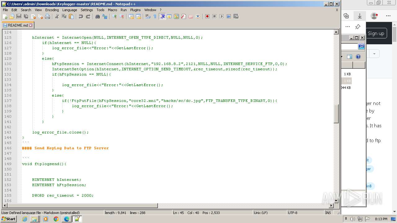Viewport: 397px width, 223px height.
Task: Toggle Show All Characters pilcrow icon
Action: 155,16
